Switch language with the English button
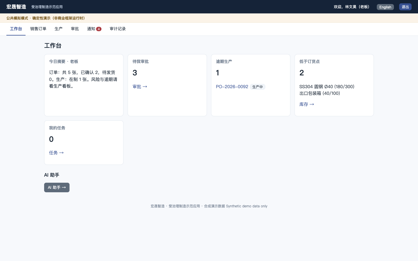Image resolution: width=418 pixels, height=261 pixels. 385,7
